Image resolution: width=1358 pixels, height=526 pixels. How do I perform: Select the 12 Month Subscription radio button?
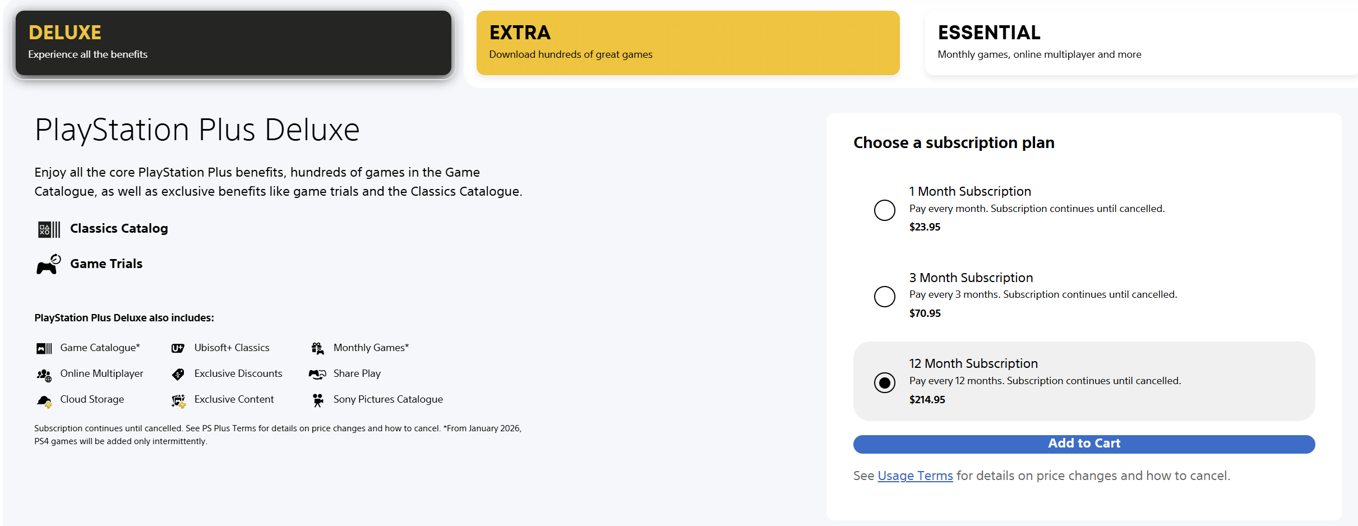[884, 382]
